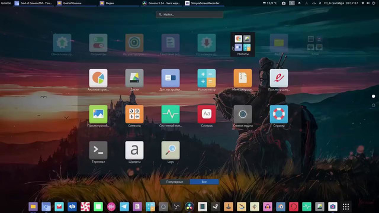Open the Files manager in the dock
The width and height of the screenshot is (379, 213).
click(33, 206)
